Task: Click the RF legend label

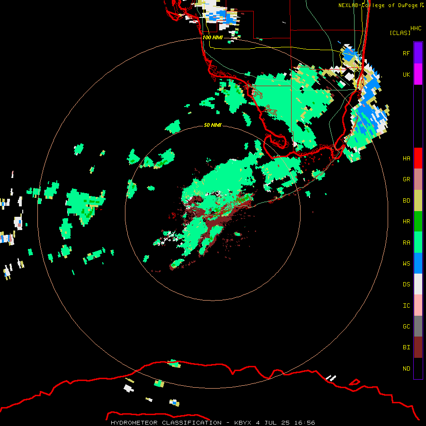Action: (406, 53)
